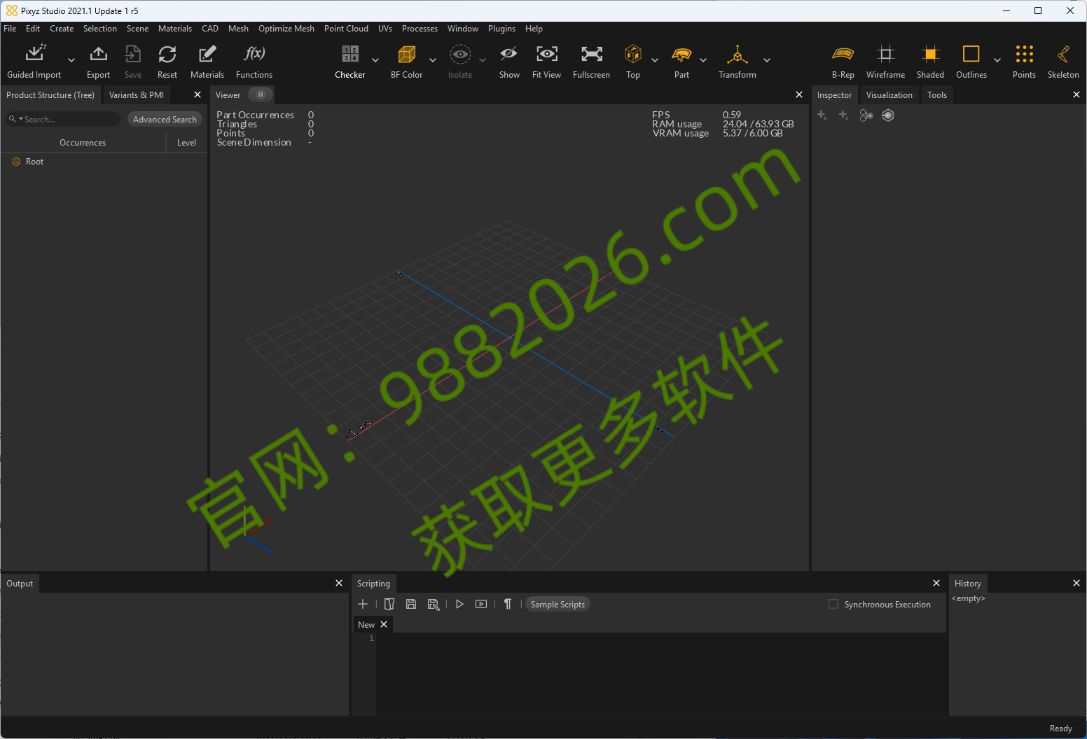
Task: Open the Point Cloud menu
Action: pos(346,29)
